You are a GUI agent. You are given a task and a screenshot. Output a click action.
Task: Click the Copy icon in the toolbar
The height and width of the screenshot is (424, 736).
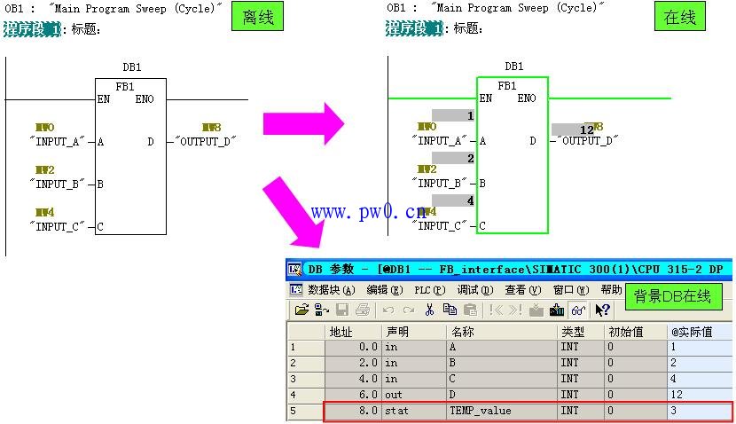pos(450,310)
